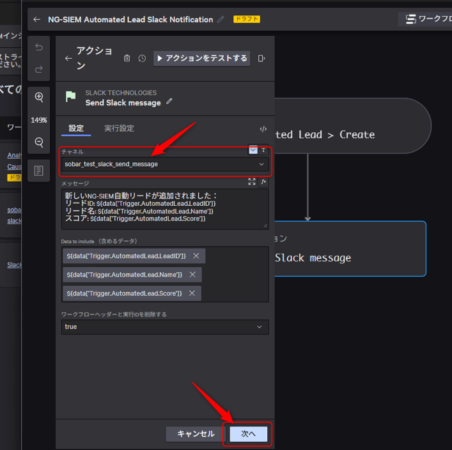452x450 pixels.
Task: Click the Slack flag icon
Action: [70, 97]
